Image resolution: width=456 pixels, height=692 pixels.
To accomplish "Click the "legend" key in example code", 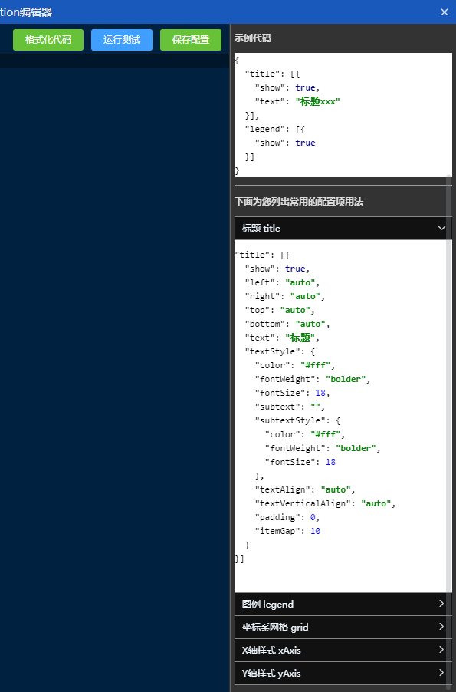I will pos(265,129).
